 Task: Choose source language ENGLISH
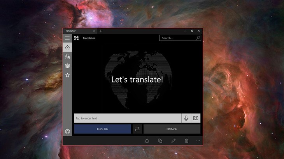[x=102, y=129]
